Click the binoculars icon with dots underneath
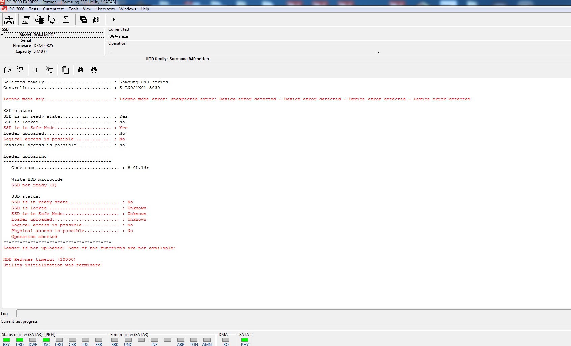The height and width of the screenshot is (346, 571). tap(94, 70)
